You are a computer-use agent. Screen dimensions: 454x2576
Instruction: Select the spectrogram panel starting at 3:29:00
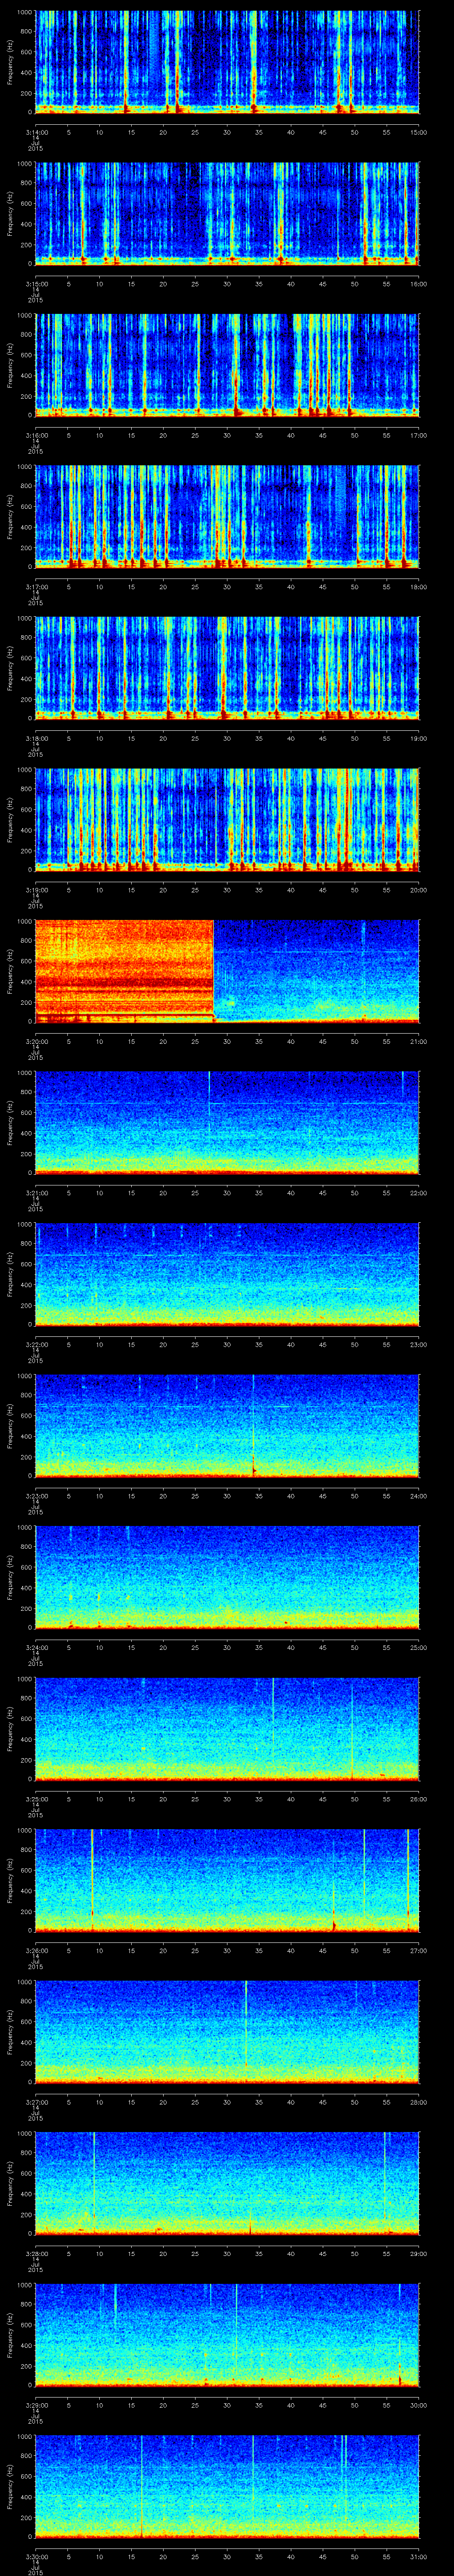pyautogui.click(x=227, y=2334)
